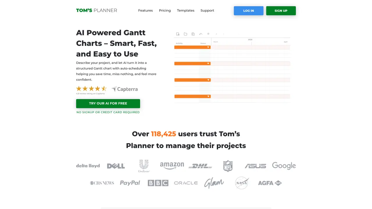372x209 pixels.
Task: Click the SIGN UP button
Action: click(281, 11)
